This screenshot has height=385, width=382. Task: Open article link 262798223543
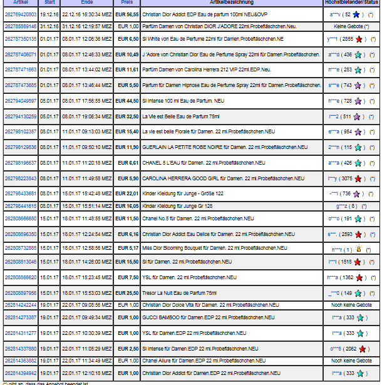[21, 178]
